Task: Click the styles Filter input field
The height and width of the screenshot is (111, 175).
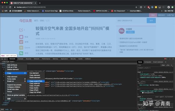Action: pos(148,65)
